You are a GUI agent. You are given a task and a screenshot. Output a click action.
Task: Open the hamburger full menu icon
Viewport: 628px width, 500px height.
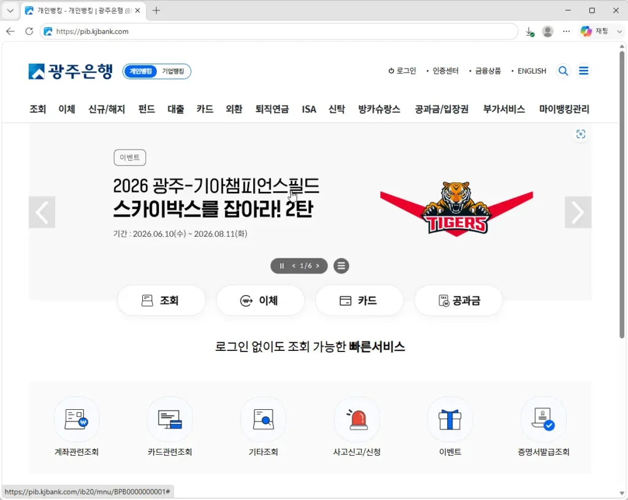[x=584, y=71]
